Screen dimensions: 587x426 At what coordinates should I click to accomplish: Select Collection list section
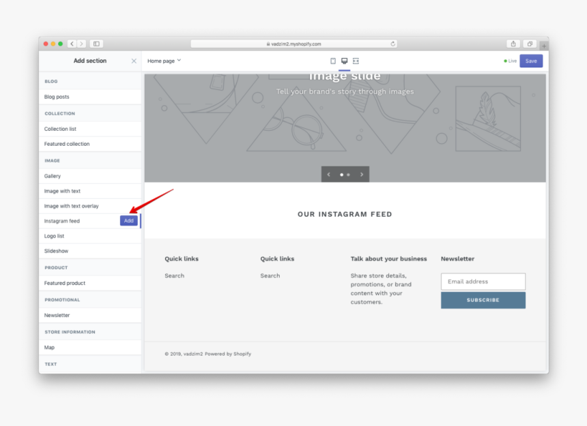point(90,129)
